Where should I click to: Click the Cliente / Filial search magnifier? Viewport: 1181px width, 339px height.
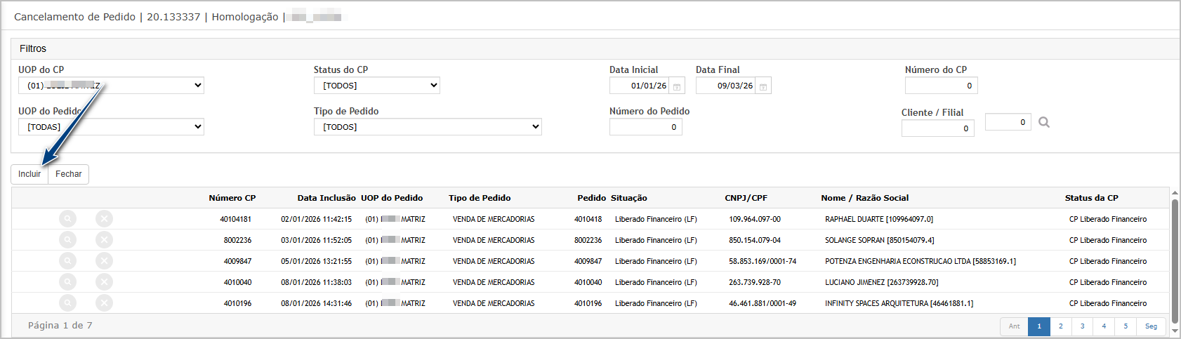1044,122
